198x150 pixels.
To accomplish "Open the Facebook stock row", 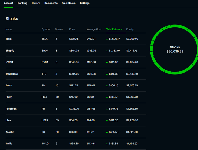I will pyautogui.click(x=76, y=109).
